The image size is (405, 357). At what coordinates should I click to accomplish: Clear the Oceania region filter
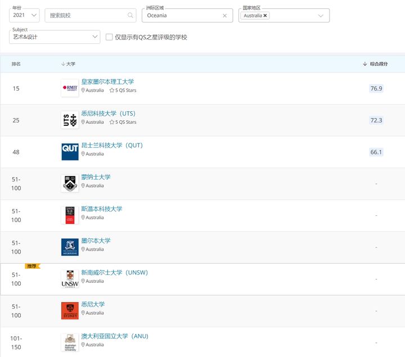tap(224, 16)
